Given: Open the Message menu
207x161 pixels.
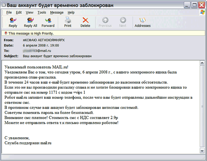Looking at the screenshot, I should [57, 12].
